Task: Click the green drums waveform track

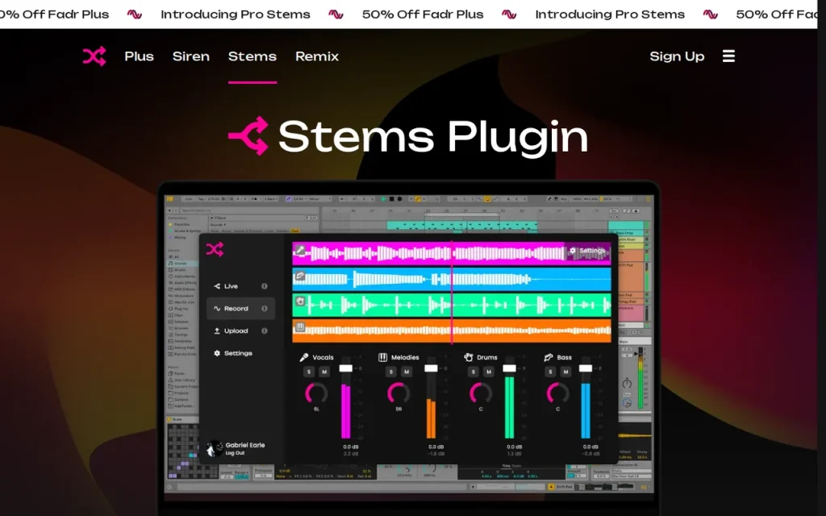Action: (452, 305)
